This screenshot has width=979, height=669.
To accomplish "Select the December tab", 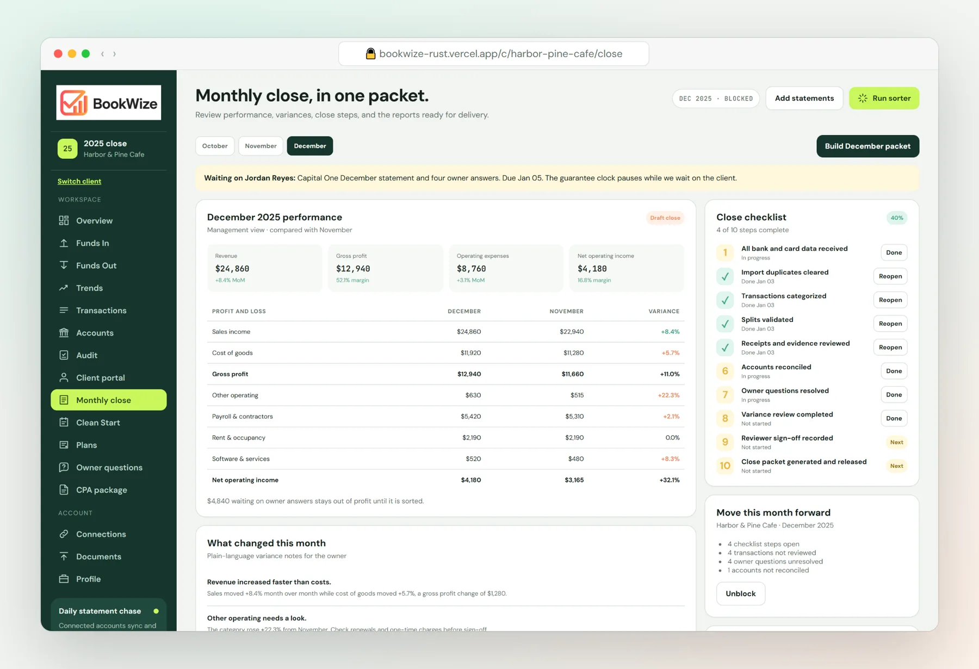I will coord(310,146).
